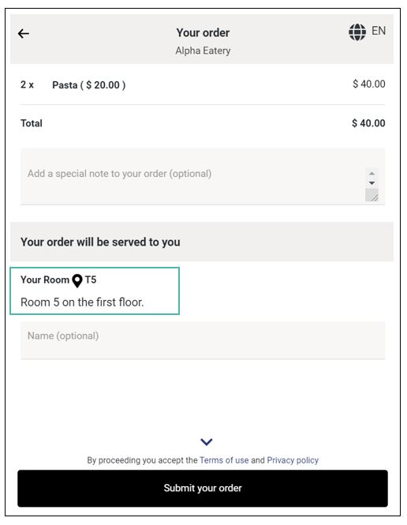Viewport: 407px width, 525px height.
Task: Click the EN language label
Action: point(379,31)
